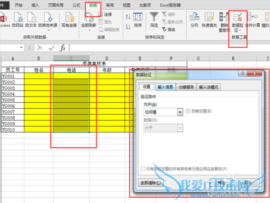Click the 快速填充 flash fill icon
This screenshot has height=203, width=270.
(209, 19)
